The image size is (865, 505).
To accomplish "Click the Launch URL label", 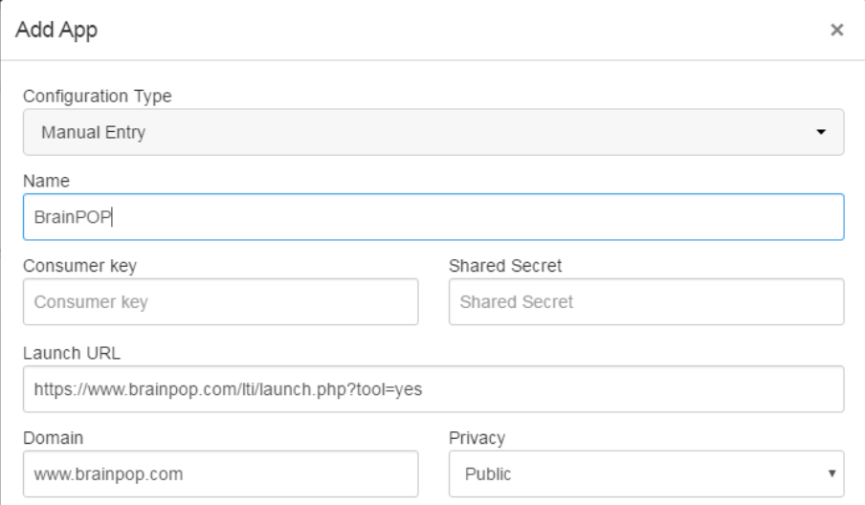I will pyautogui.click(x=72, y=353).
